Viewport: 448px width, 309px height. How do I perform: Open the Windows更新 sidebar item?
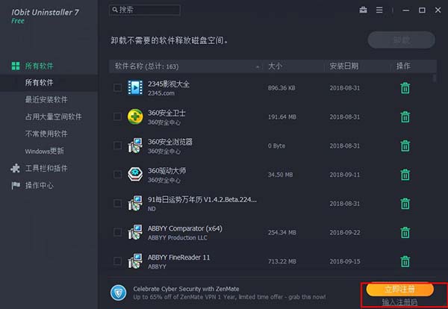click(43, 151)
